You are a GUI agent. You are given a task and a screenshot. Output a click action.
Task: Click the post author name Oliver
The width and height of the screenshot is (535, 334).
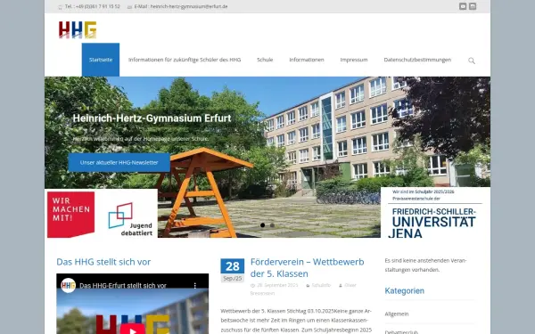tap(350, 285)
